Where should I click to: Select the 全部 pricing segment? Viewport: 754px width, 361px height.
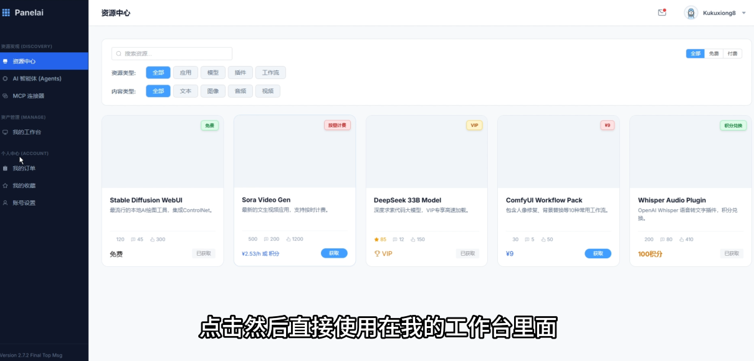point(695,54)
